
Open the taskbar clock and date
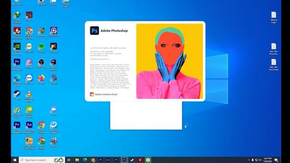point(268,160)
